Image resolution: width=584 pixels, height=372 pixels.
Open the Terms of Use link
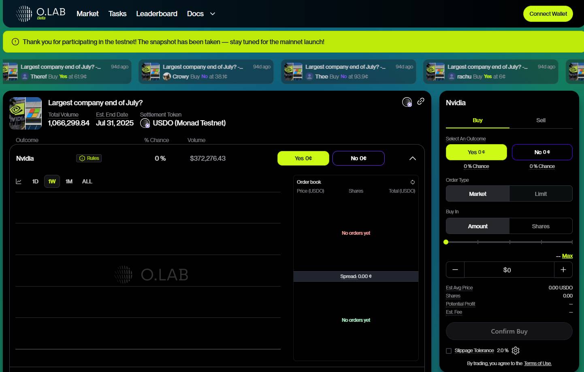537,363
